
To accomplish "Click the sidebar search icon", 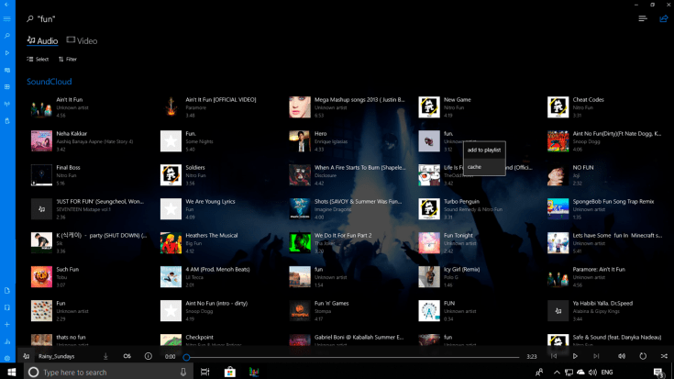I will point(7,36).
